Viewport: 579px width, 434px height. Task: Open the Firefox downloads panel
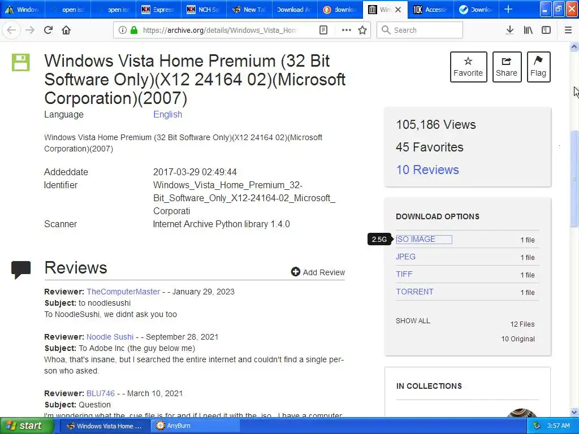[x=510, y=31]
